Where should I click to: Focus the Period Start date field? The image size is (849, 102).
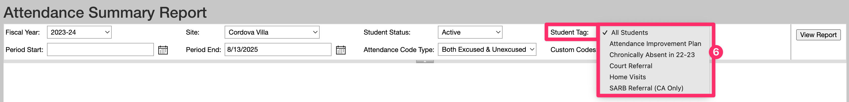[100, 50]
